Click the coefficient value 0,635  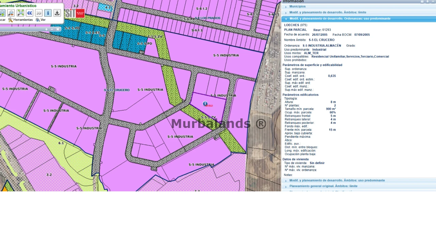point(332,76)
